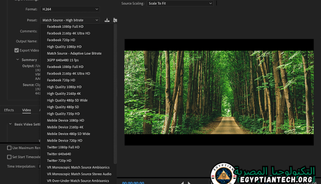
Task: Collapse the Basic Video Settings section
Action: (x=10, y=124)
